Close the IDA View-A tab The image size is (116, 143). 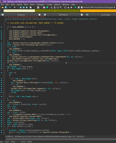pos(82,15)
